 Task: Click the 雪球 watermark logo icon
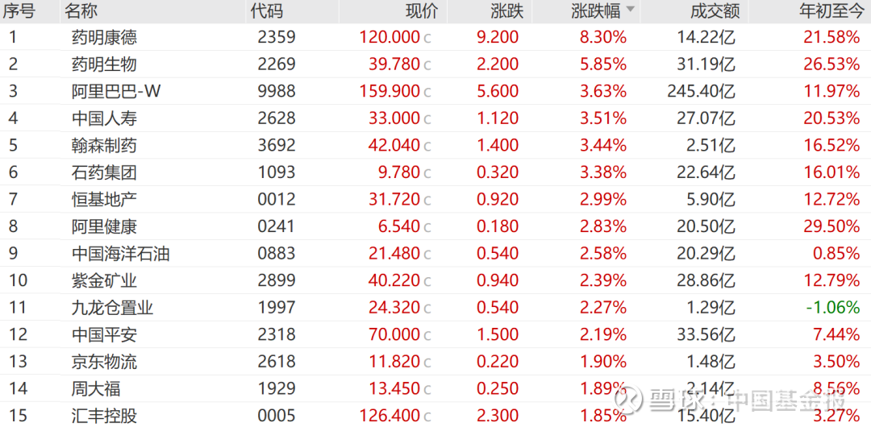pyautogui.click(x=630, y=400)
